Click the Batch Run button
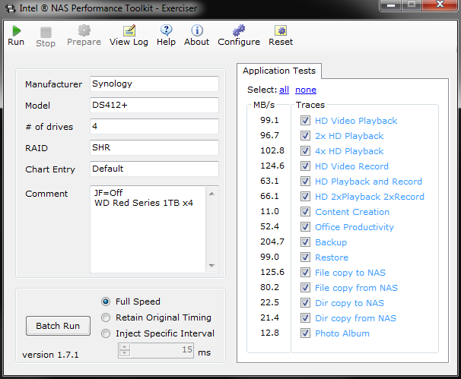The width and height of the screenshot is (461, 379). 58,326
